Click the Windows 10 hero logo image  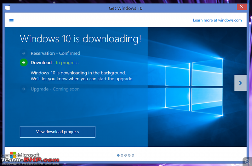tap(194, 87)
